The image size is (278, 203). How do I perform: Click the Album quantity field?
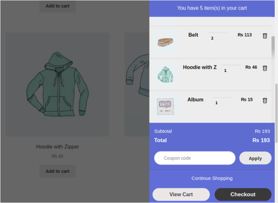[x=222, y=103]
